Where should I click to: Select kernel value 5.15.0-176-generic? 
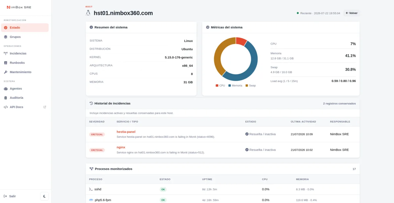(x=179, y=57)
